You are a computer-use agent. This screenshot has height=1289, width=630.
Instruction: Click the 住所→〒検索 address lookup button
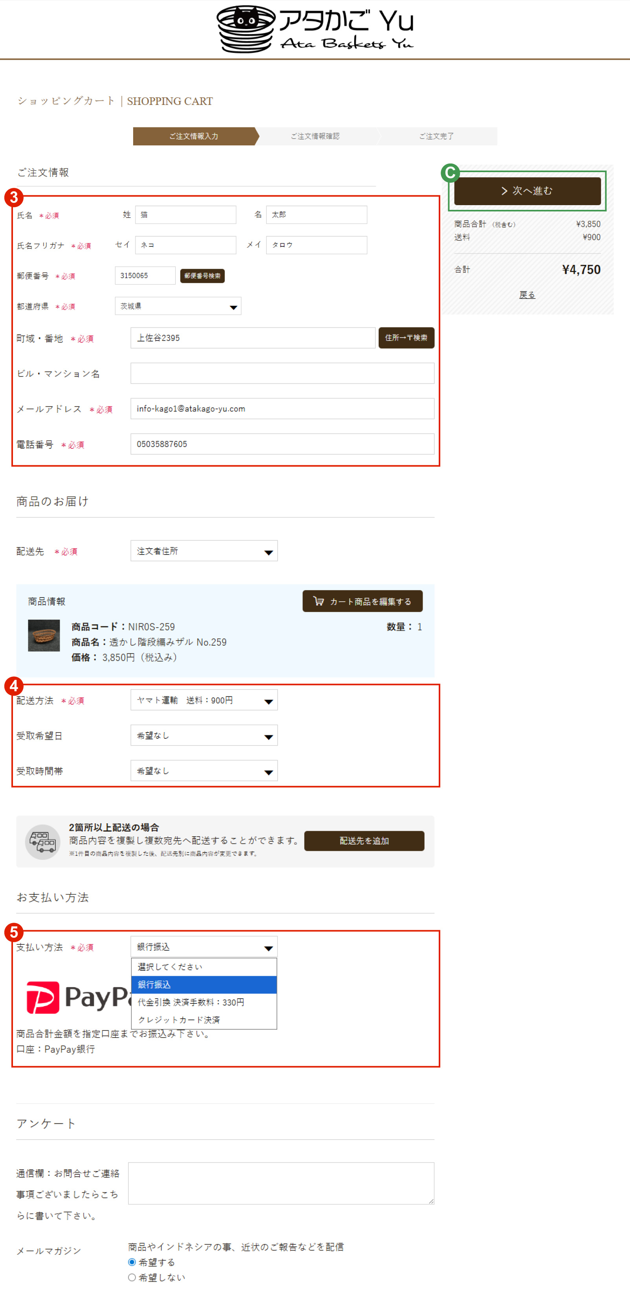point(406,338)
